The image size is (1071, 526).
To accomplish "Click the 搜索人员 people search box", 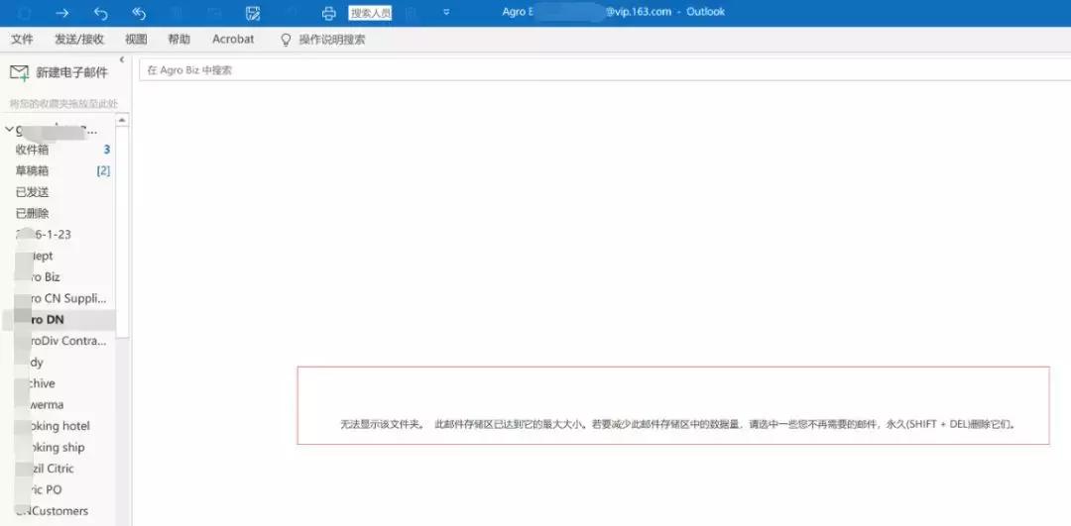I will pos(370,13).
